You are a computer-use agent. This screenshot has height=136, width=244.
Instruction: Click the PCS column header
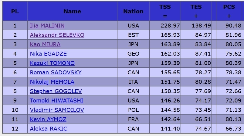229,11
